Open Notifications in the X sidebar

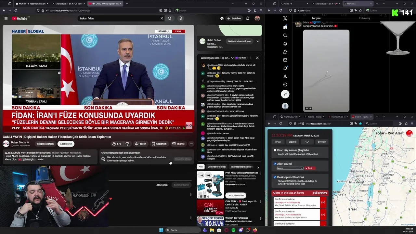285,44
